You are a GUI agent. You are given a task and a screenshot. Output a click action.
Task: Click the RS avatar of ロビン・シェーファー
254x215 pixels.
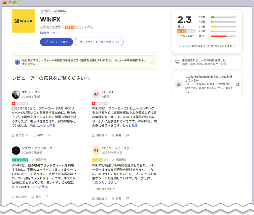coord(96,150)
